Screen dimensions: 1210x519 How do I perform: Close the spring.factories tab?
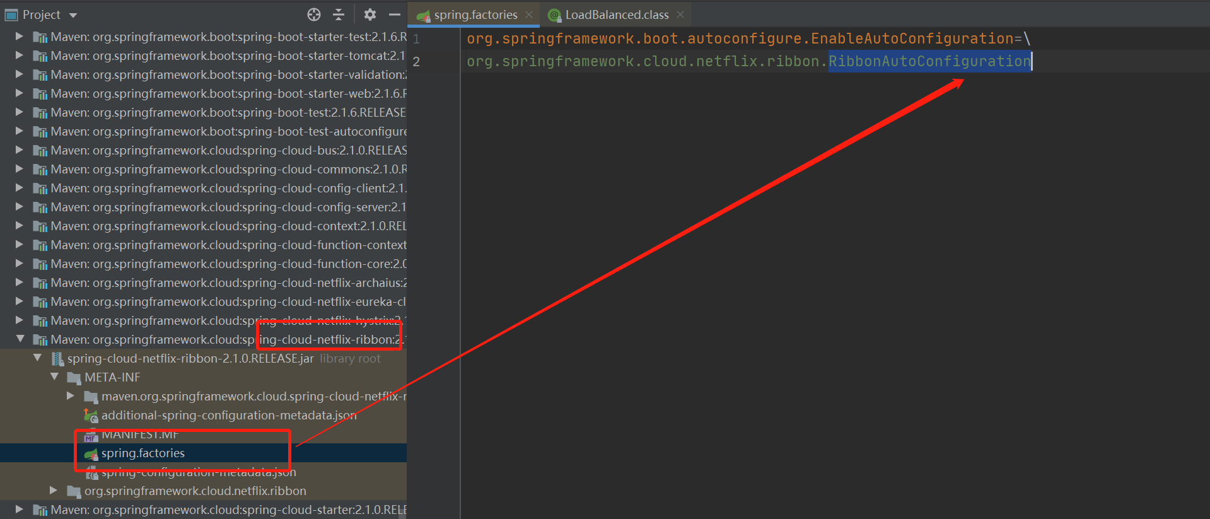tap(529, 15)
